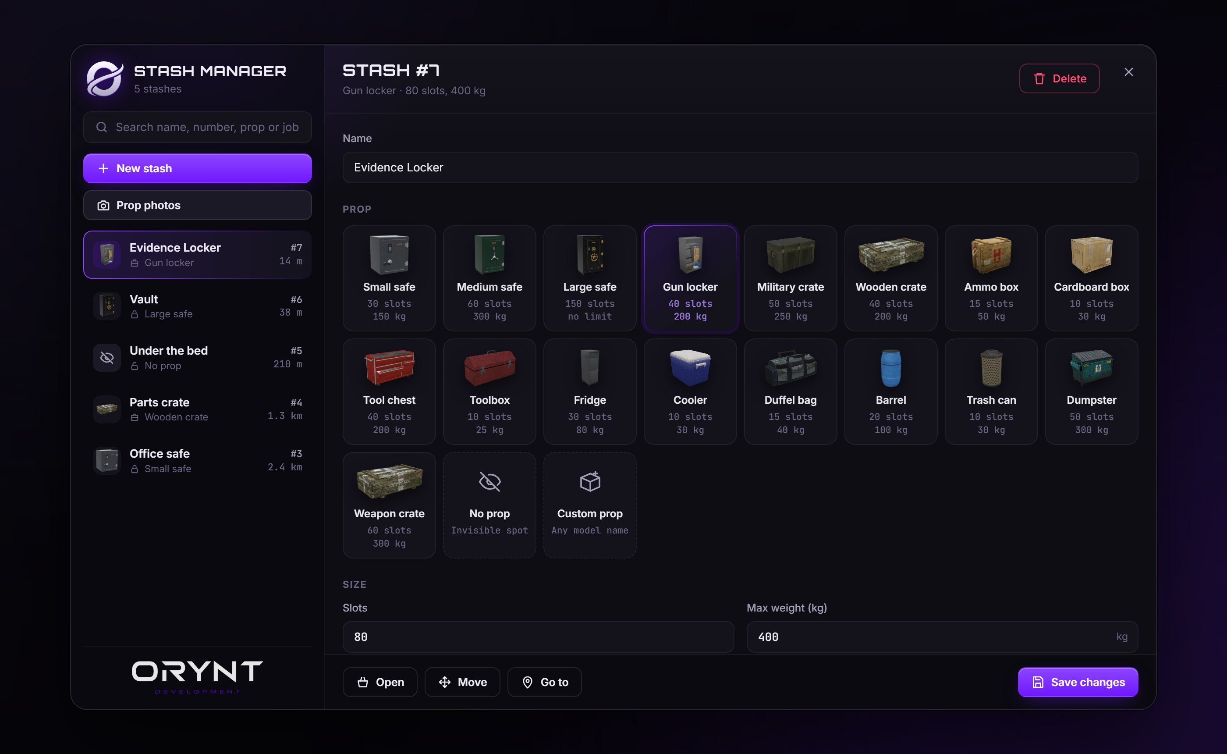Open Prop photos
The image size is (1227, 754).
197,205
